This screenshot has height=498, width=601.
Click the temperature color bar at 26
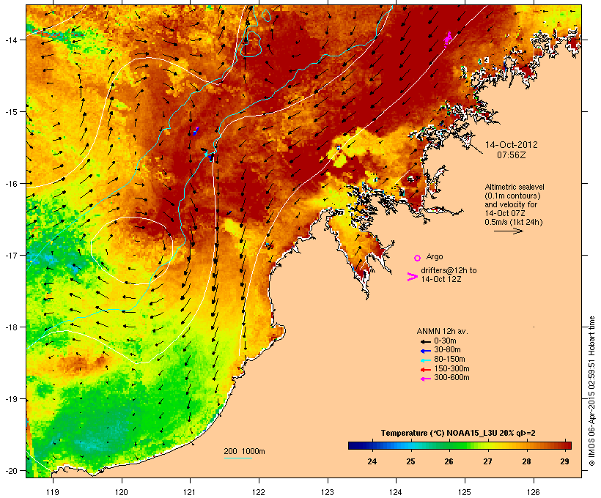(x=449, y=445)
